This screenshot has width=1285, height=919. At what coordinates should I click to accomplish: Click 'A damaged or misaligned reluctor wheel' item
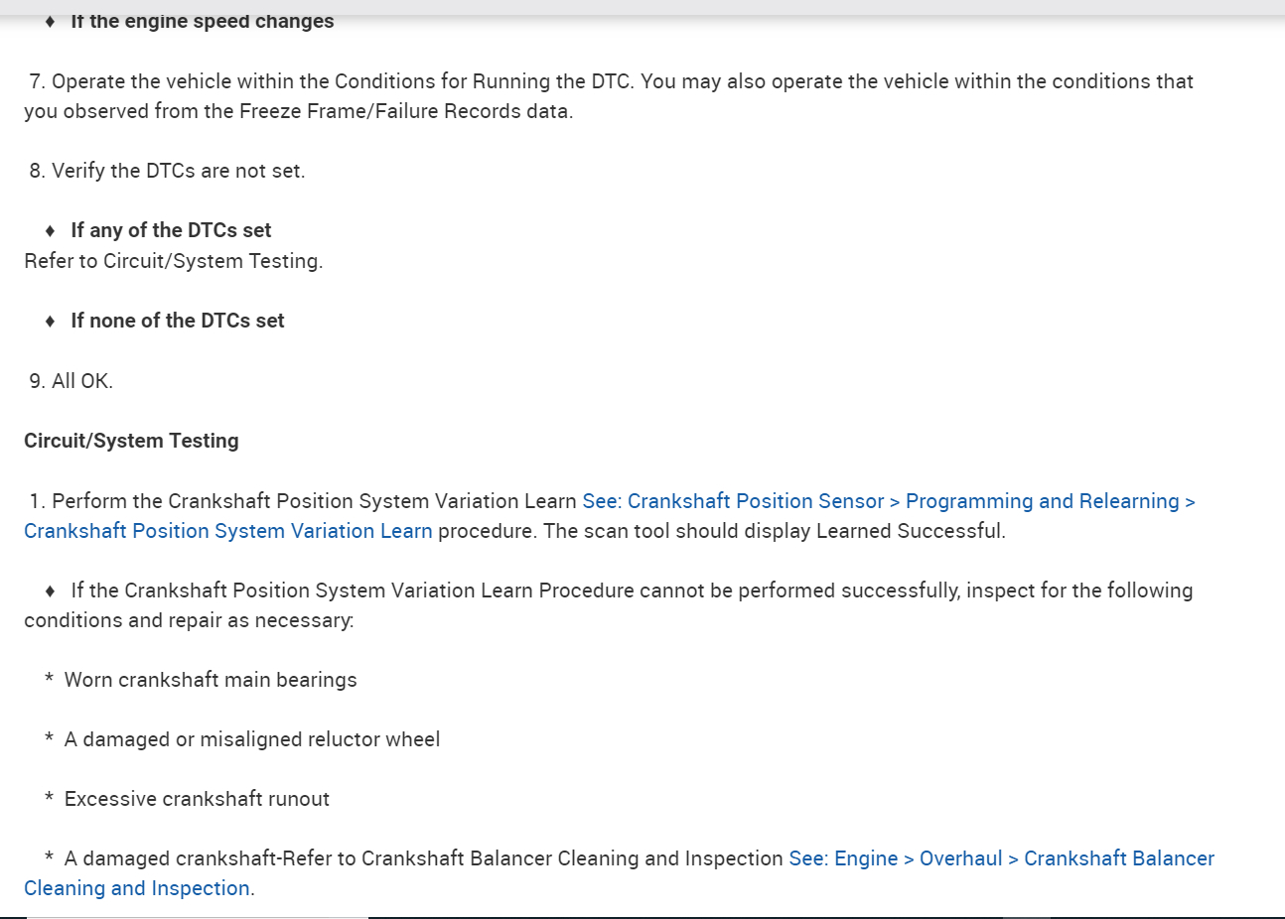pyautogui.click(x=252, y=739)
